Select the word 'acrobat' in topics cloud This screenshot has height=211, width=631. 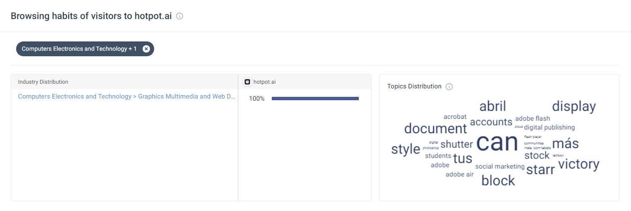coord(455,117)
